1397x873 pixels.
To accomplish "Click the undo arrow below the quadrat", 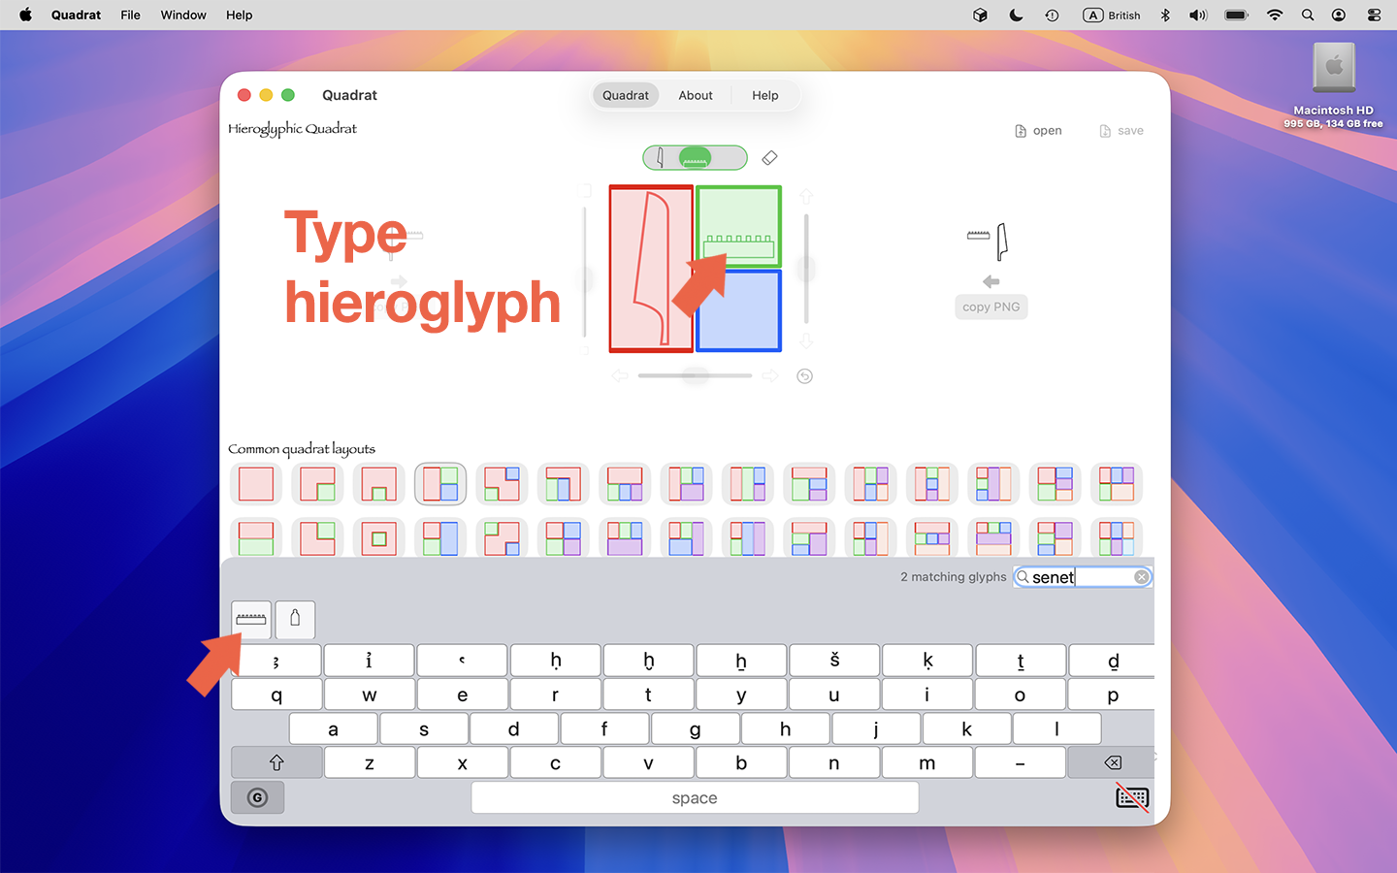I will tap(804, 375).
